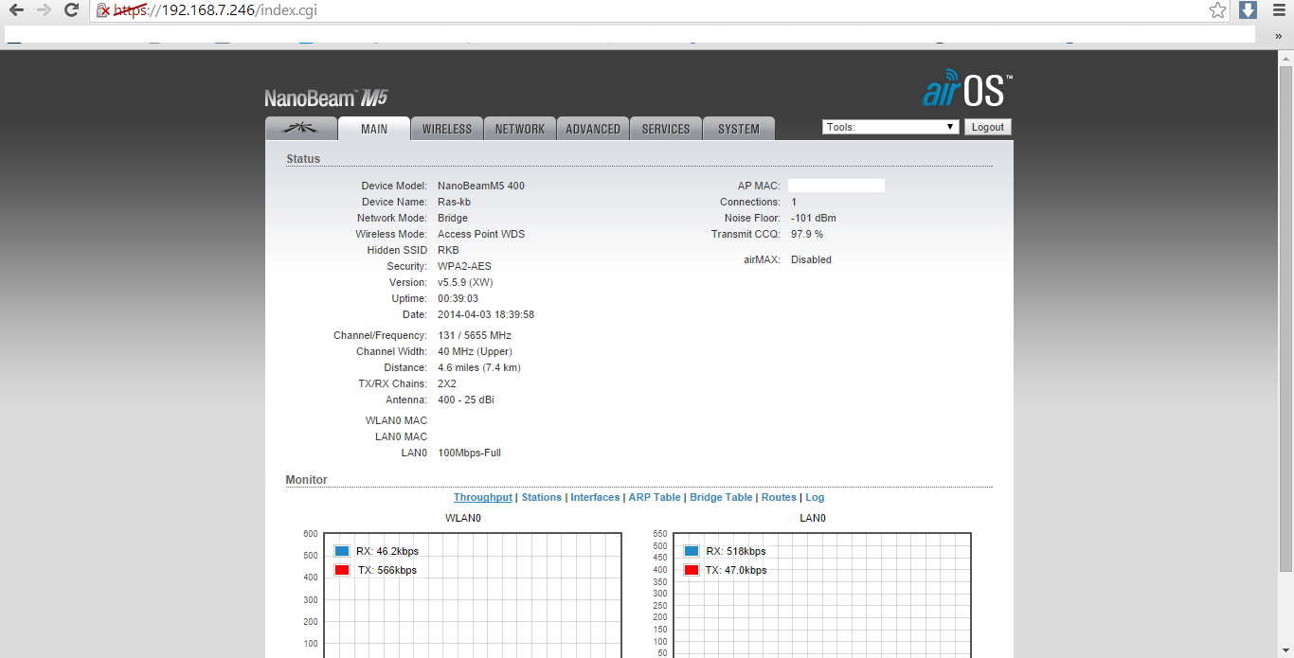Bookmark page with the star icon
The width and height of the screenshot is (1294, 658).
(1218, 10)
